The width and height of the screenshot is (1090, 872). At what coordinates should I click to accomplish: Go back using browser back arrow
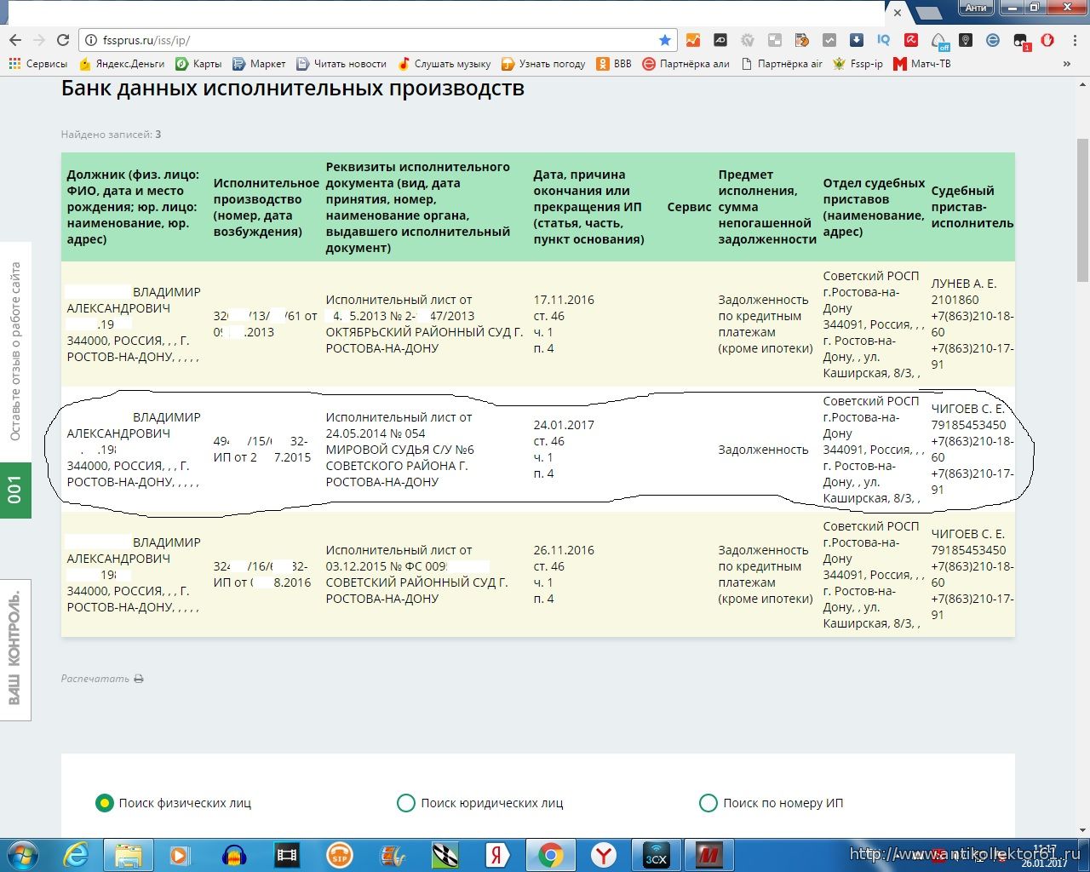pos(15,40)
